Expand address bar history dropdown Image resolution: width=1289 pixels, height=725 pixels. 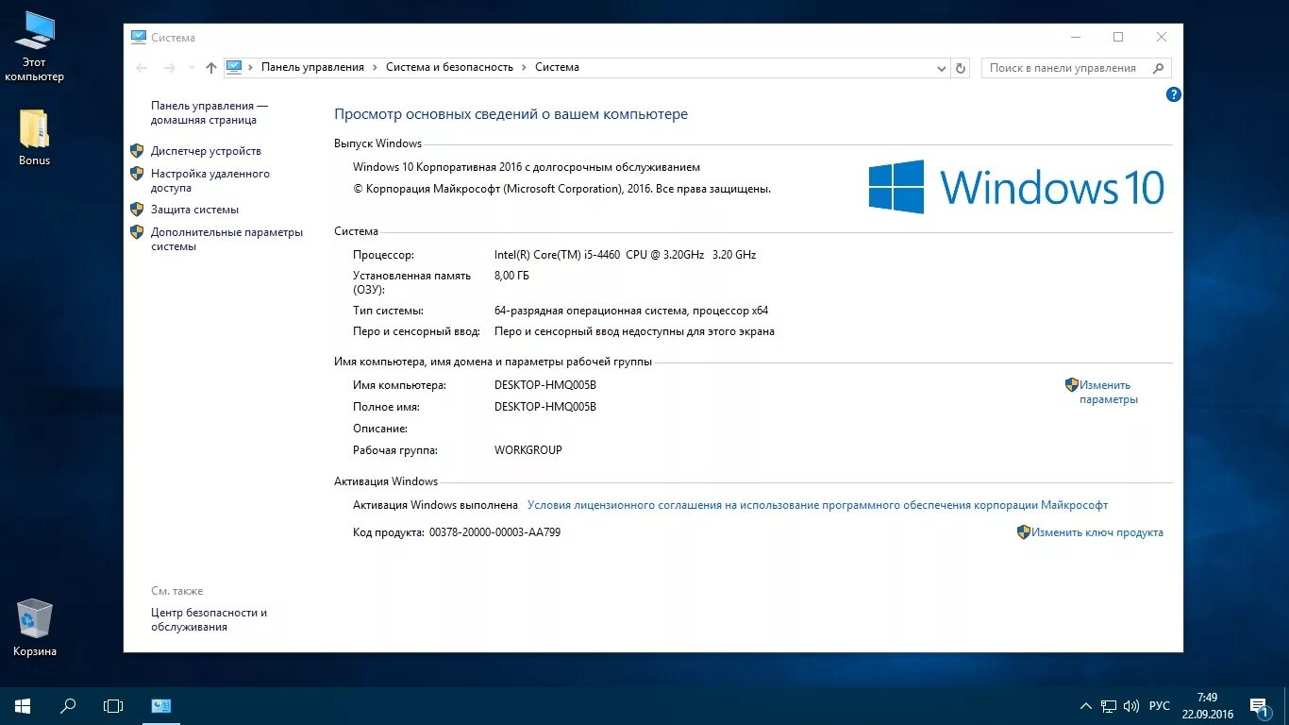click(x=941, y=68)
